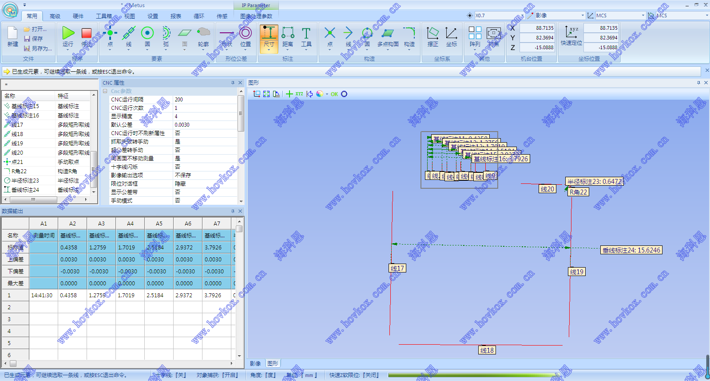This screenshot has width=710, height=381.
Task: Click the green OK icon in graphics toolbar
Action: click(x=334, y=94)
